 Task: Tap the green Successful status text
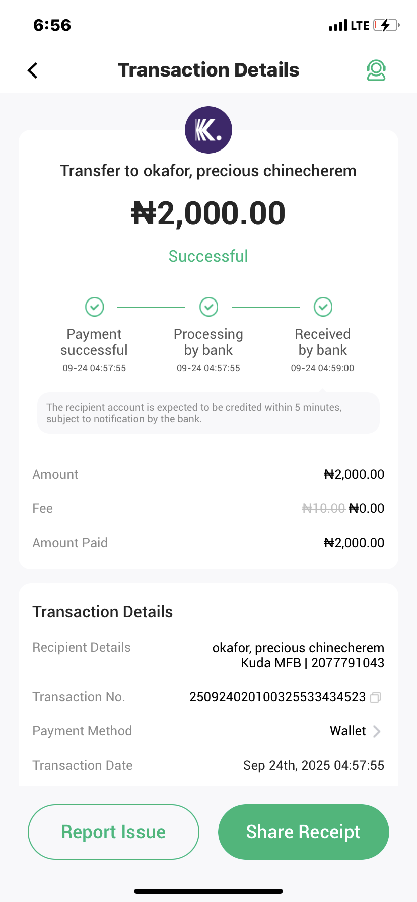[208, 256]
